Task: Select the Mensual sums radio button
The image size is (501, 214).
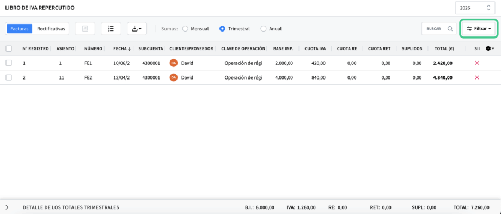Action: click(185, 29)
